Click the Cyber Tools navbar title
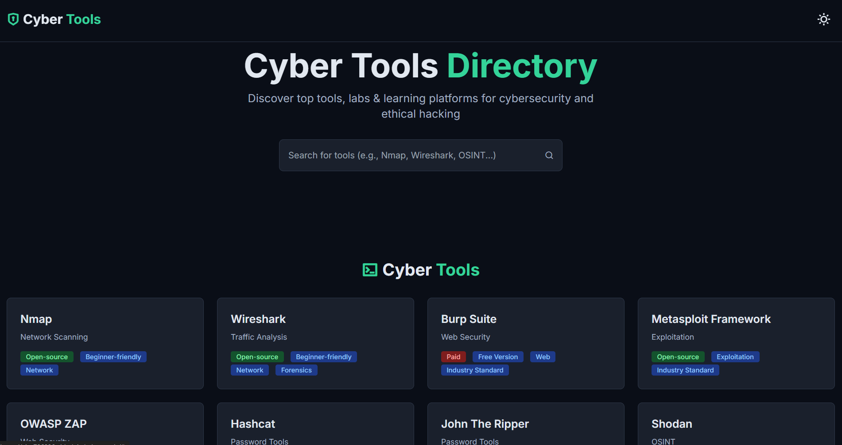This screenshot has height=445, width=842. (x=62, y=19)
